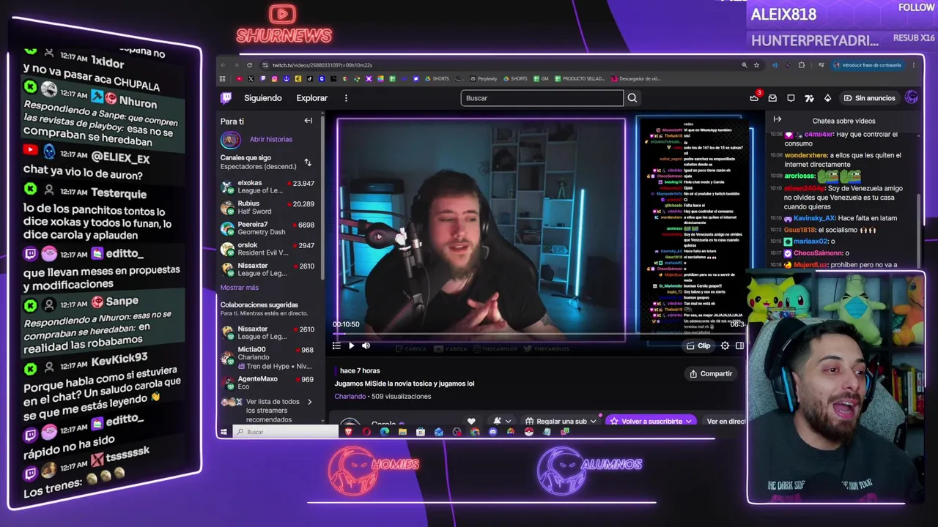Open the whispers speech bubble icon
The height and width of the screenshot is (527, 938).
pos(791,98)
